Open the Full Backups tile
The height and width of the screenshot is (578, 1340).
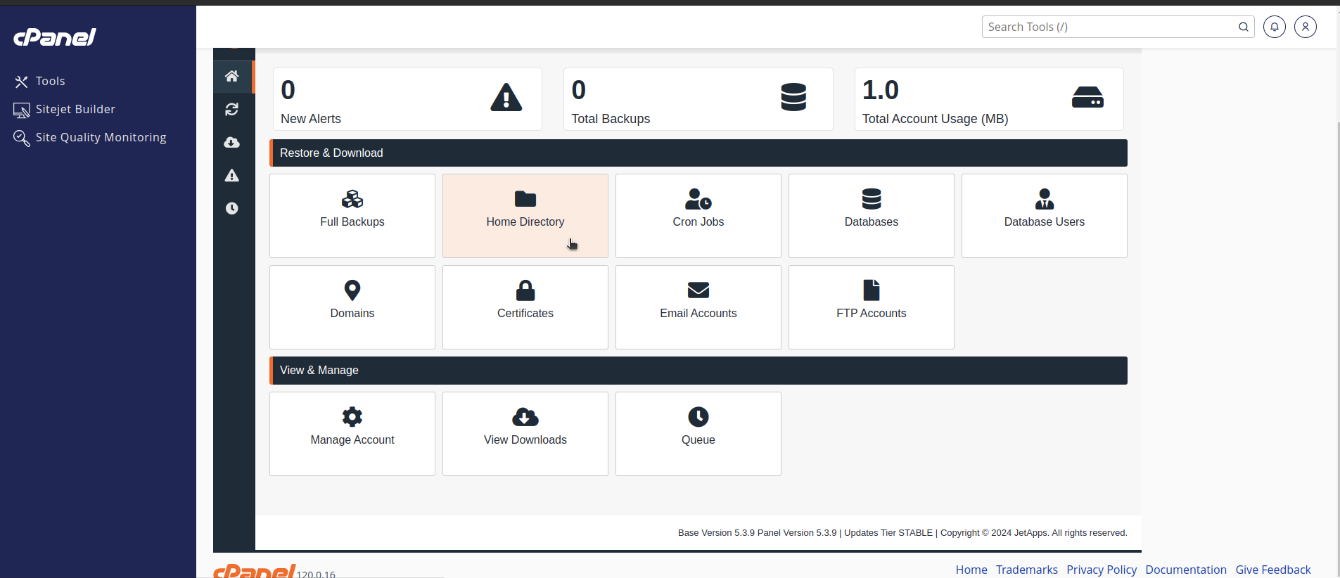point(352,216)
